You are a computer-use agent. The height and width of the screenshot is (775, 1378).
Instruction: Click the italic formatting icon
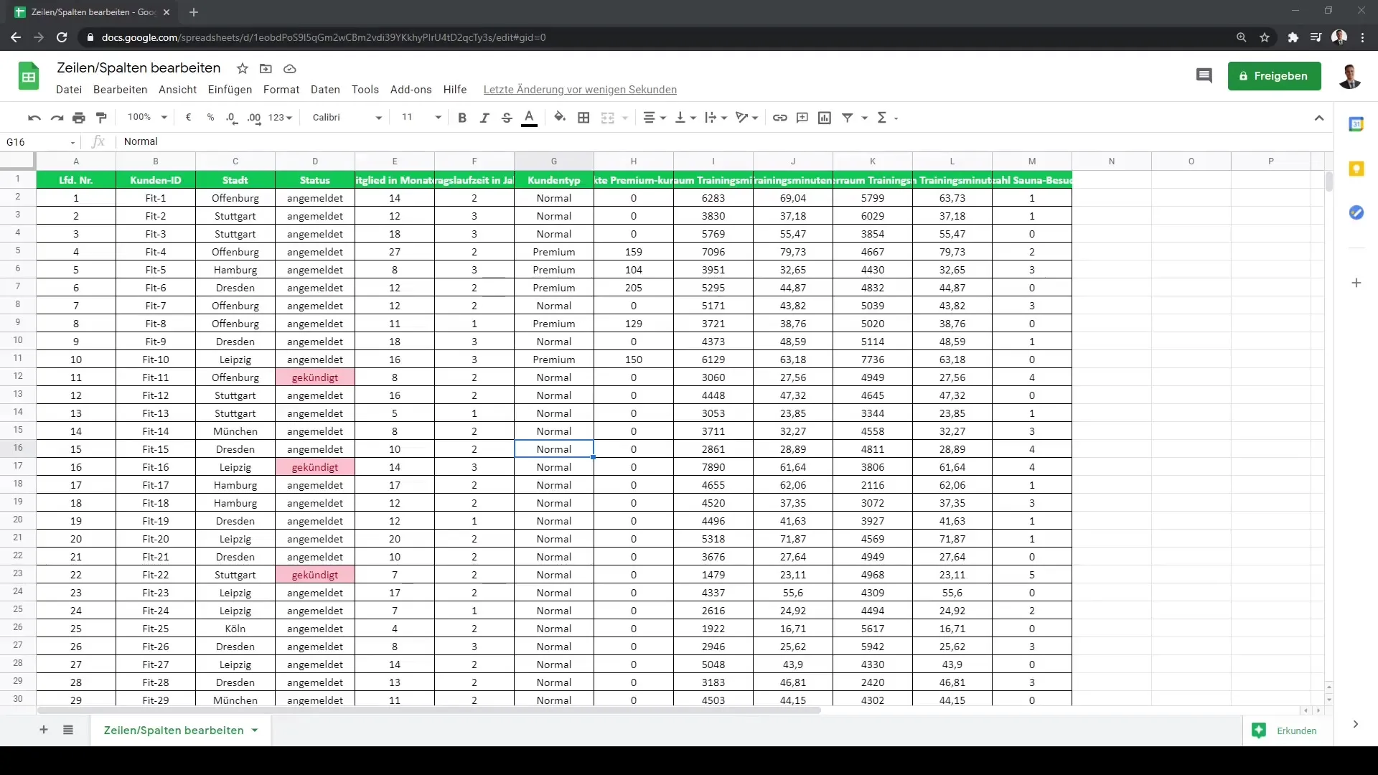pos(484,118)
